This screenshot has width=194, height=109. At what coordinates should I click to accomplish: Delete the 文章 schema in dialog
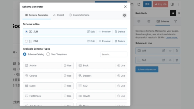click(x=120, y=31)
